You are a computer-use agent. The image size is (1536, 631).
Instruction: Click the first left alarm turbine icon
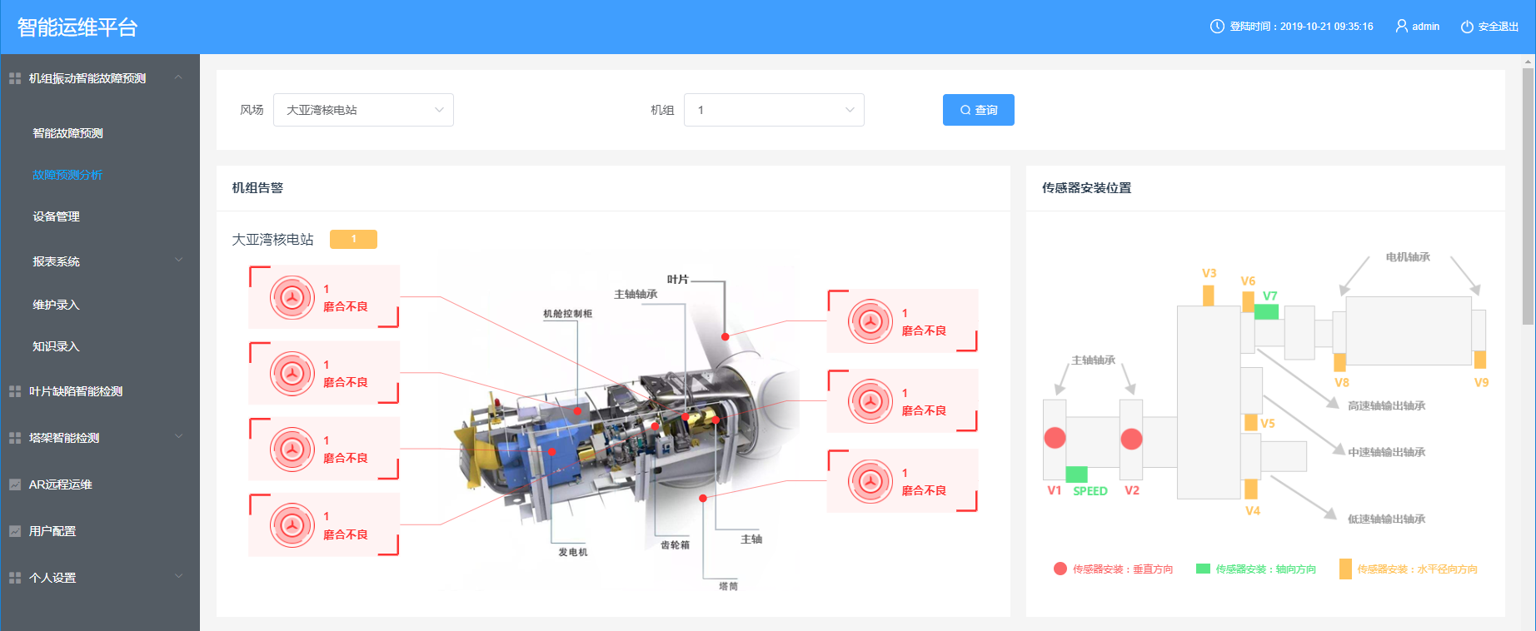point(292,297)
